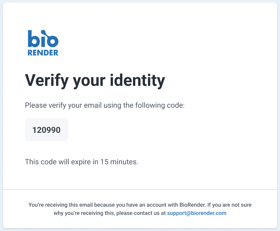Click the verification code 120990
The height and width of the screenshot is (231, 280).
[46, 130]
